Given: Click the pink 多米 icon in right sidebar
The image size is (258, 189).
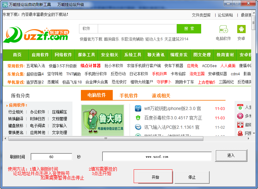Looking at the screenshot, I should 240,116.
